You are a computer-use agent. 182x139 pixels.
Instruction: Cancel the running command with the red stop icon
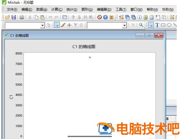[x=99, y=17]
